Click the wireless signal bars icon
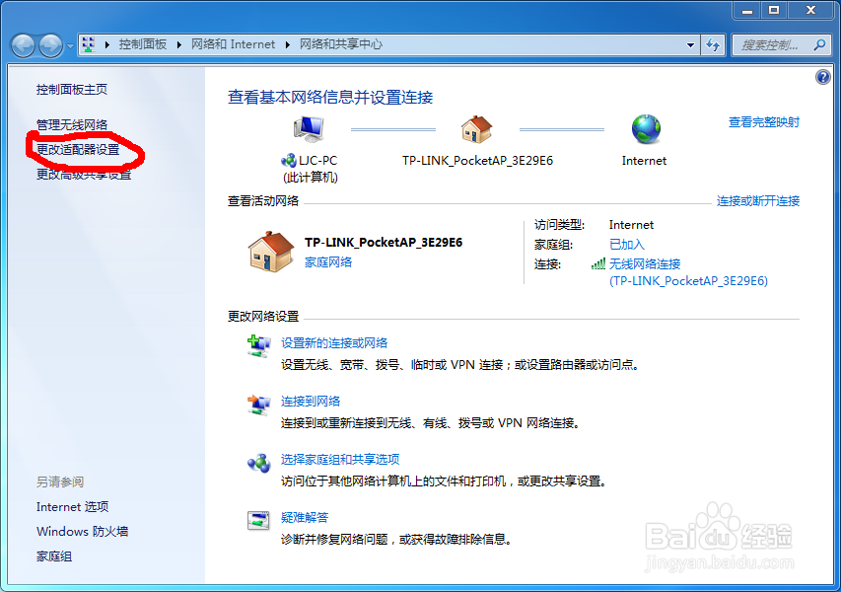841x592 pixels. 598,263
